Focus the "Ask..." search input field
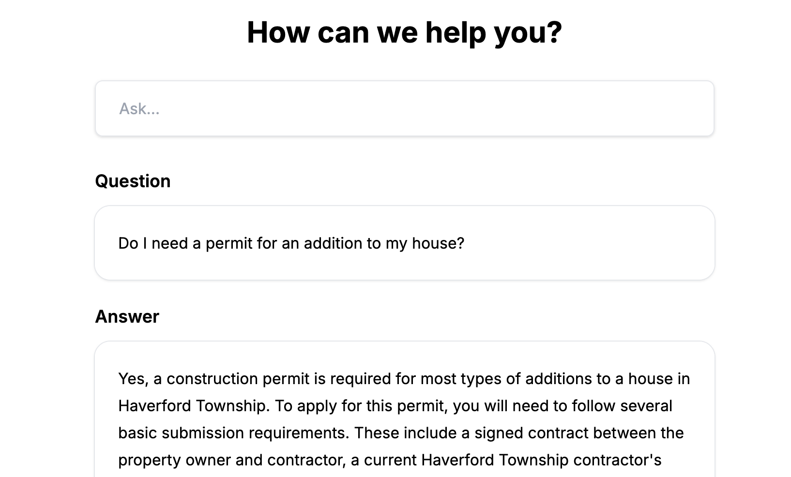 (404, 108)
